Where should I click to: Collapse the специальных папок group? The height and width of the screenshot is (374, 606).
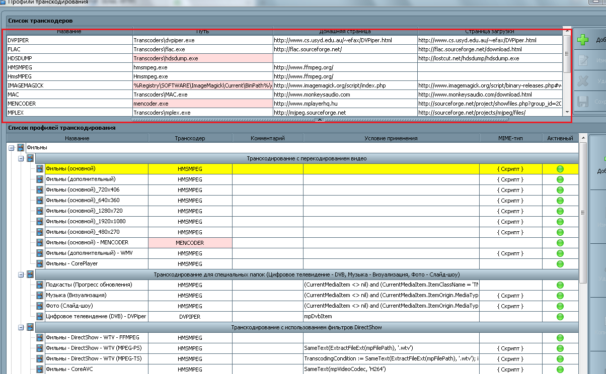point(21,274)
